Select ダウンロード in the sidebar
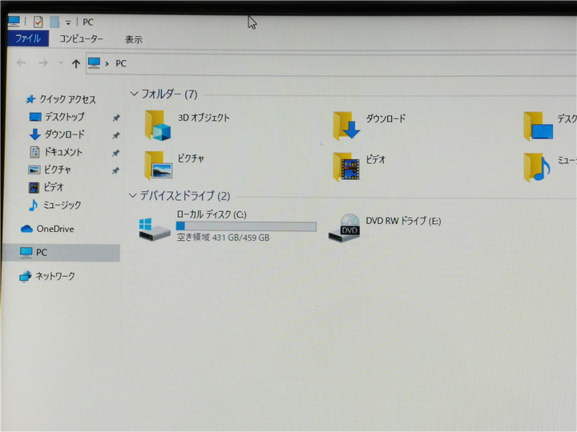Image resolution: width=577 pixels, height=432 pixels. 57,134
